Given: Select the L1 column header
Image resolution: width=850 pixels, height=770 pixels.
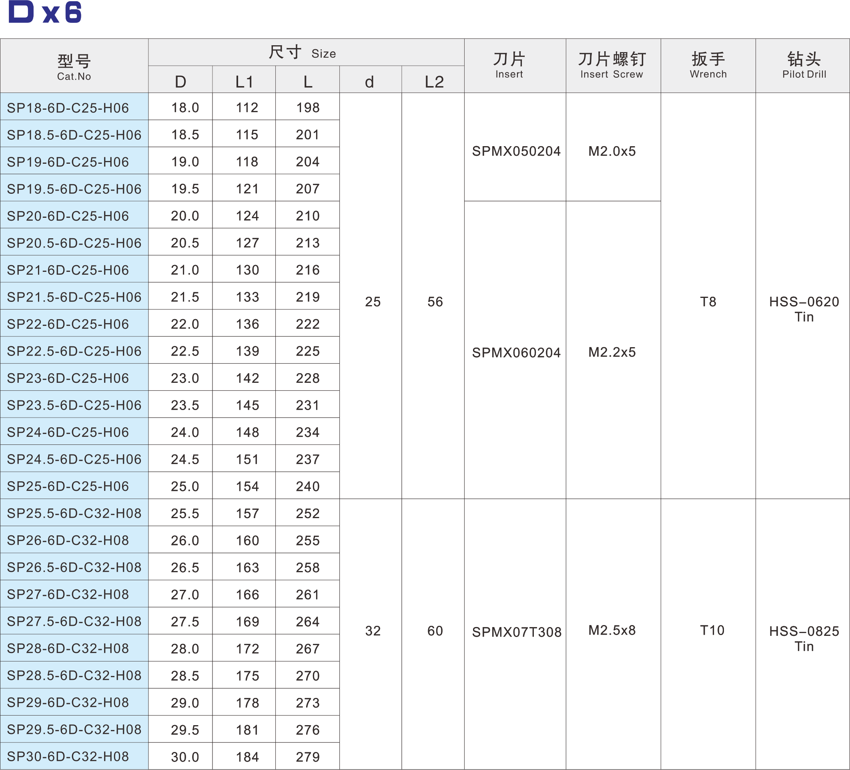Looking at the screenshot, I should (x=244, y=80).
